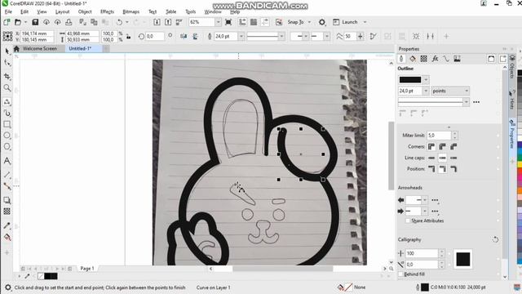
Task: Open the Options gear icon
Action: coord(322,22)
